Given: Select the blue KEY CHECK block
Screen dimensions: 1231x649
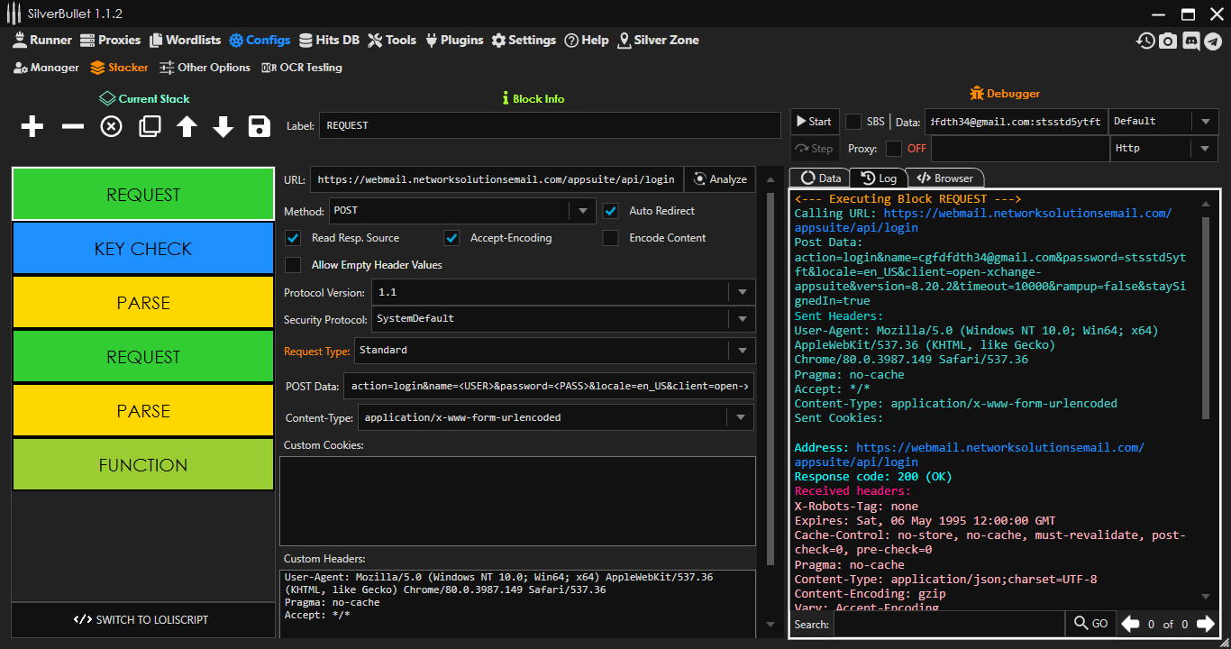Looking at the screenshot, I should coord(142,249).
